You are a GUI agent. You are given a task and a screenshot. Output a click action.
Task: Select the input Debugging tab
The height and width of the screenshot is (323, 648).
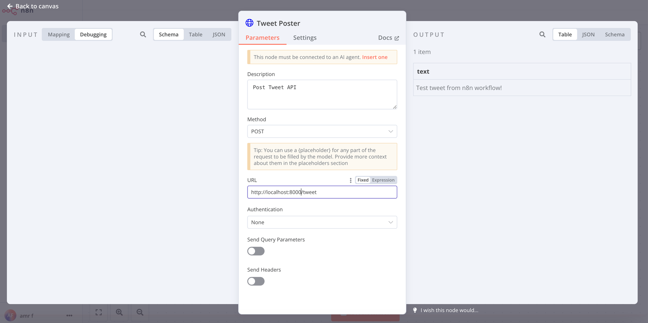93,35
